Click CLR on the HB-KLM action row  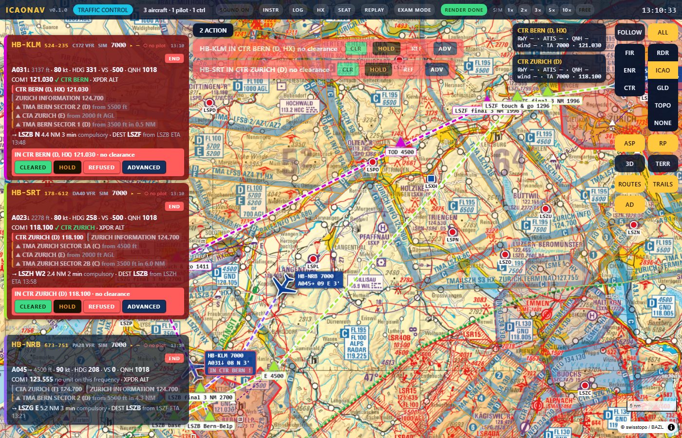356,49
